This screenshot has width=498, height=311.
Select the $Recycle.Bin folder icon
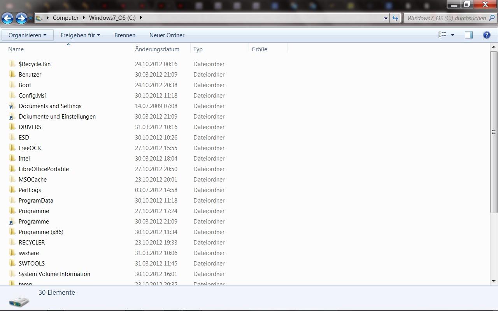click(12, 64)
